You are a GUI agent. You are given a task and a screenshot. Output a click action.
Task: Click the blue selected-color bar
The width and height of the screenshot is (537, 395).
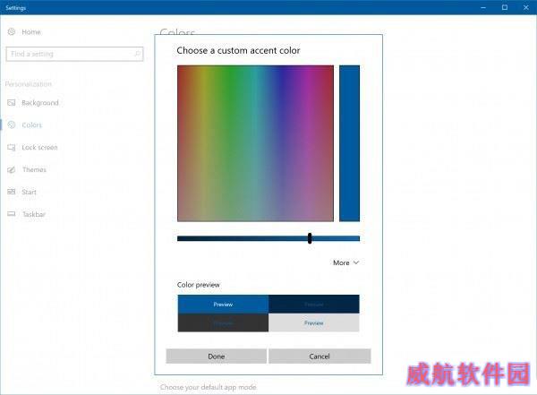coord(349,143)
